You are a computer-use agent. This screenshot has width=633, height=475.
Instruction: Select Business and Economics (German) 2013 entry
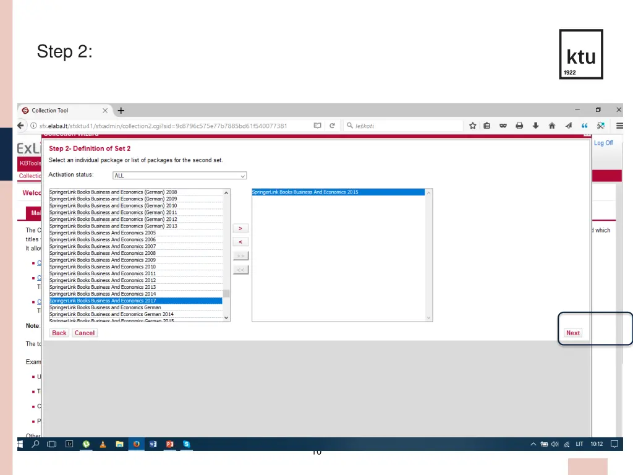coord(135,226)
